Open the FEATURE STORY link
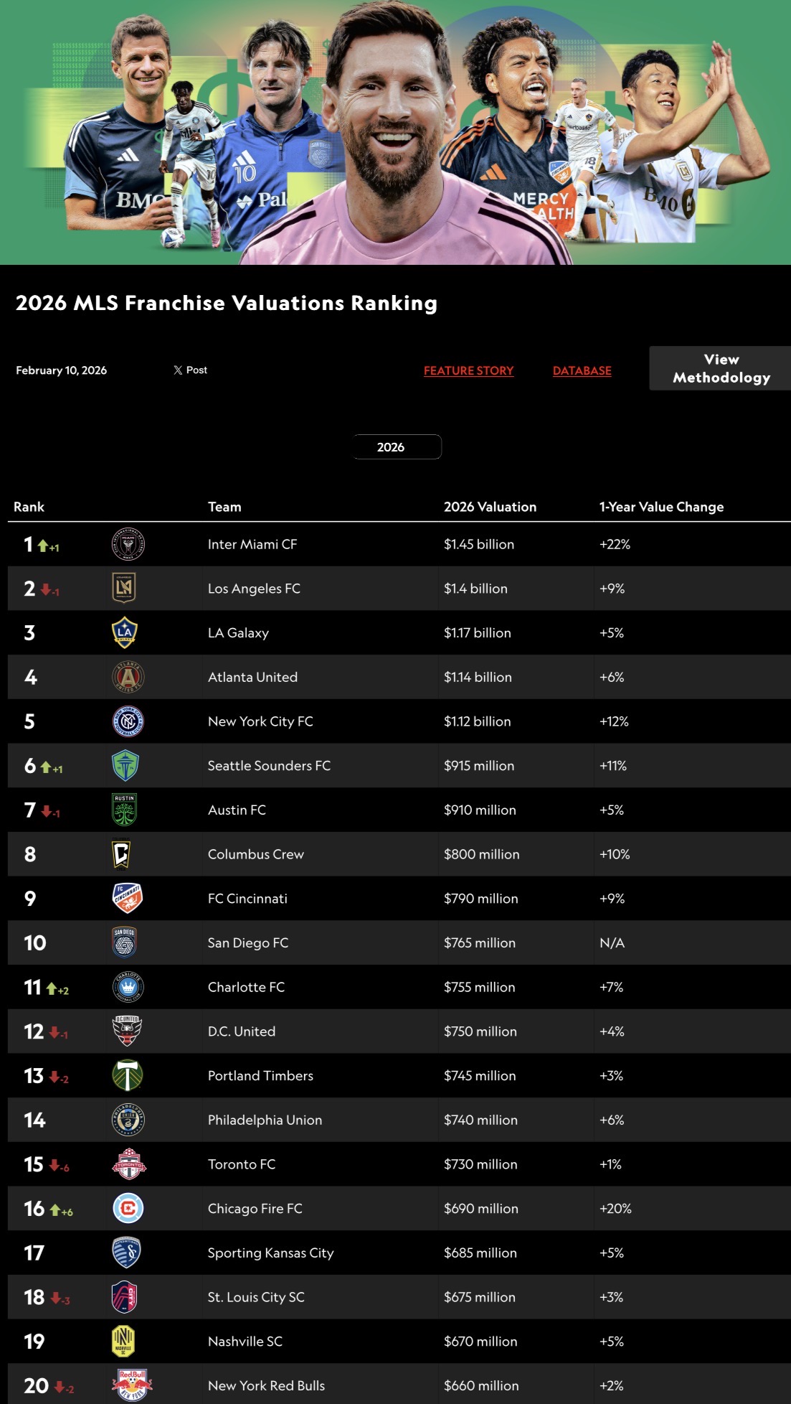Image resolution: width=791 pixels, height=1404 pixels. (x=468, y=370)
